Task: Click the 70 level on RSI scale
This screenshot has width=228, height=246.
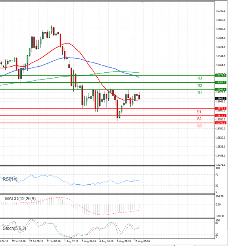Action: point(217,175)
